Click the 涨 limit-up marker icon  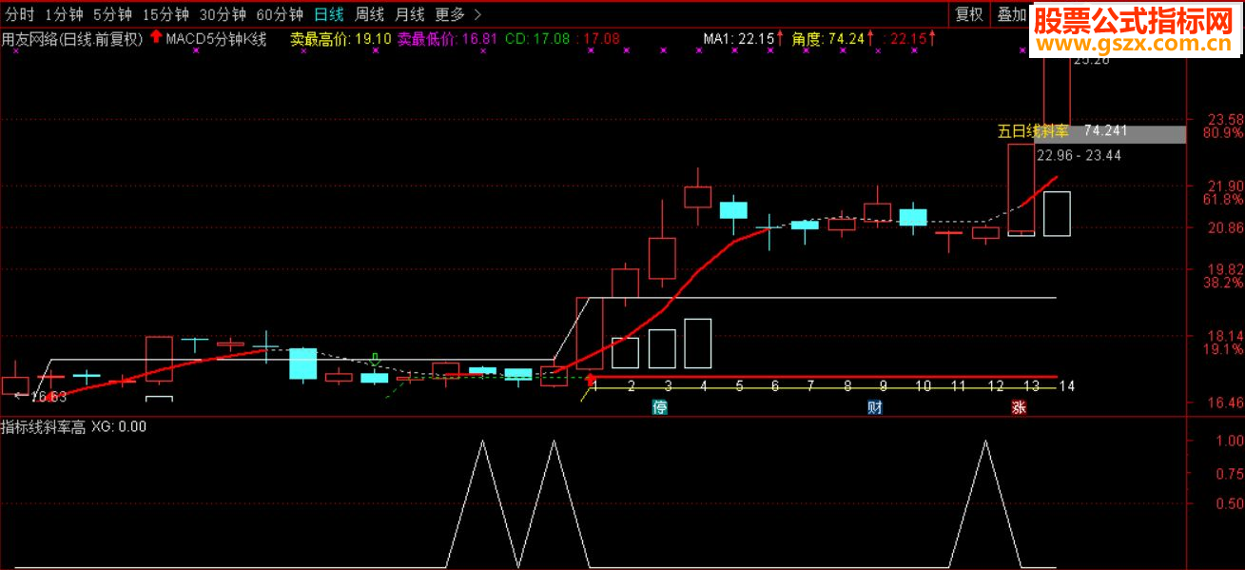coord(1019,407)
